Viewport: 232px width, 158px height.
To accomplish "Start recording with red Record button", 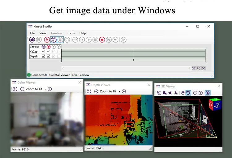I will [102, 40].
